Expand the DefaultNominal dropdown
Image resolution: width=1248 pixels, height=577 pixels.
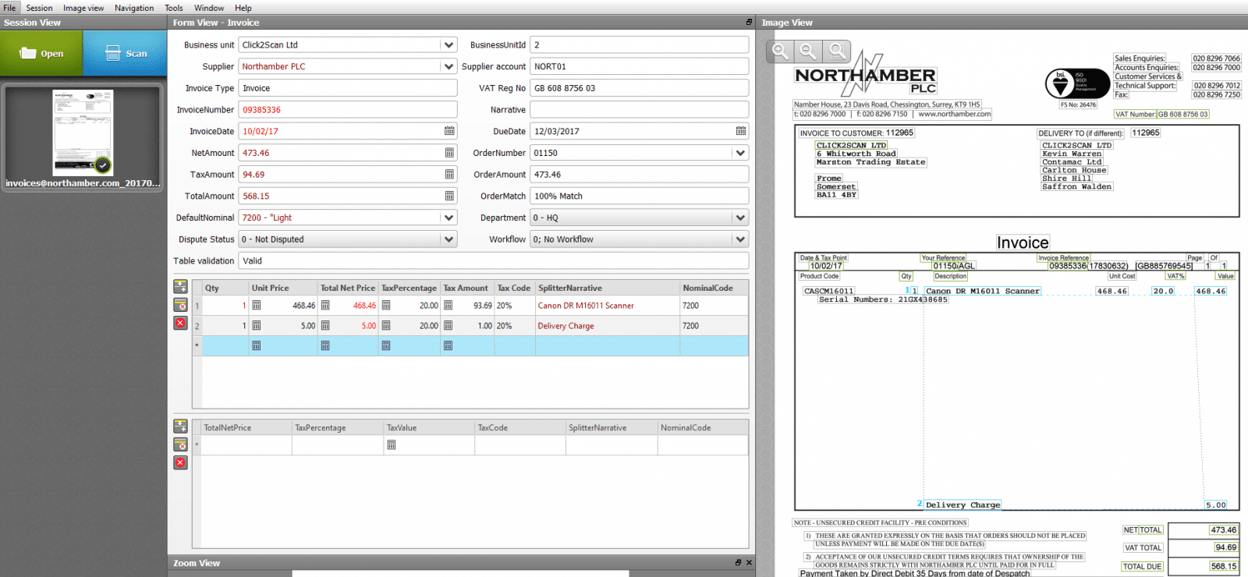click(x=449, y=218)
